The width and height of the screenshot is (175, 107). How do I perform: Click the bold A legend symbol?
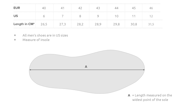coord(129,95)
